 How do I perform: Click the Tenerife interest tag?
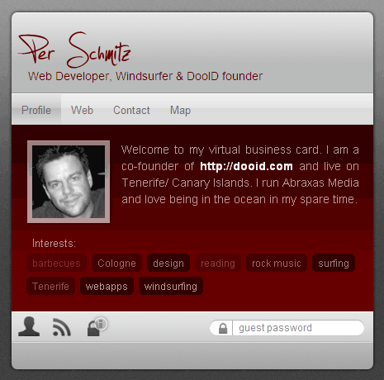pyautogui.click(x=50, y=286)
